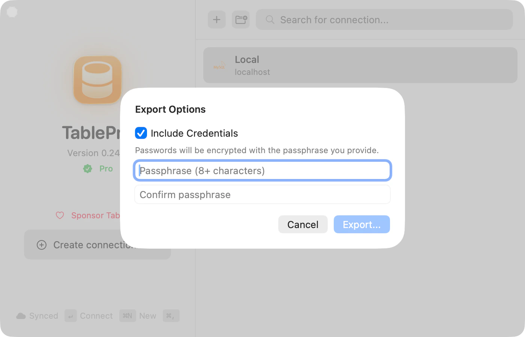Click the green Pro badge checkmark
Image resolution: width=525 pixels, height=337 pixels.
[x=87, y=168]
